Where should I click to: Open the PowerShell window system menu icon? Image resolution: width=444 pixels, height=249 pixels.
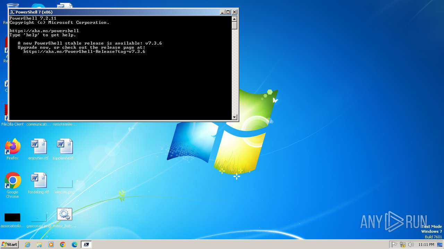pyautogui.click(x=12, y=12)
